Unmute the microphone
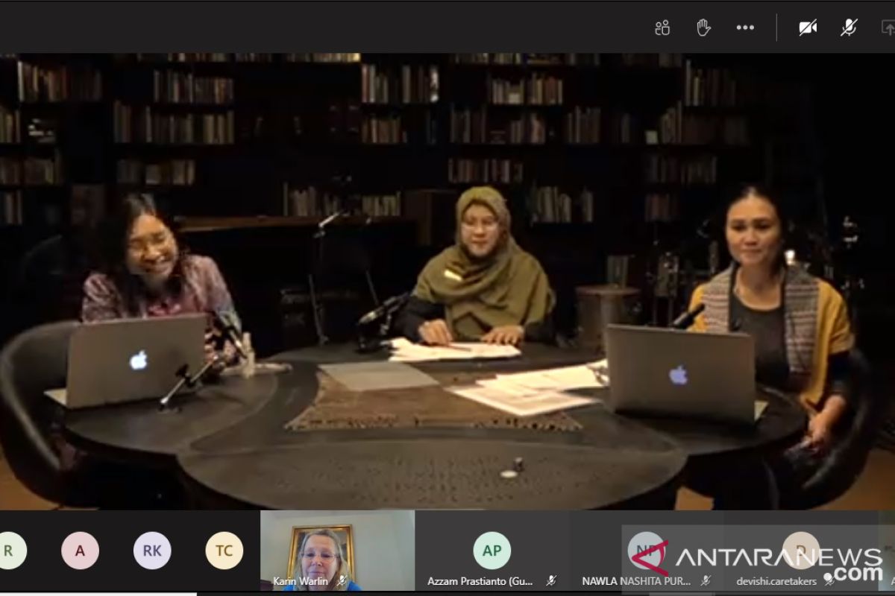This screenshot has width=895, height=596. tap(849, 28)
